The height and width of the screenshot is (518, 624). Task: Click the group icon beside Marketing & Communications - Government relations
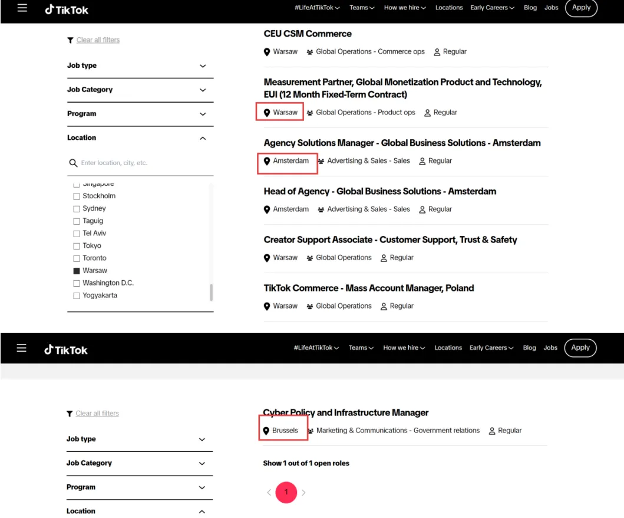tap(311, 431)
